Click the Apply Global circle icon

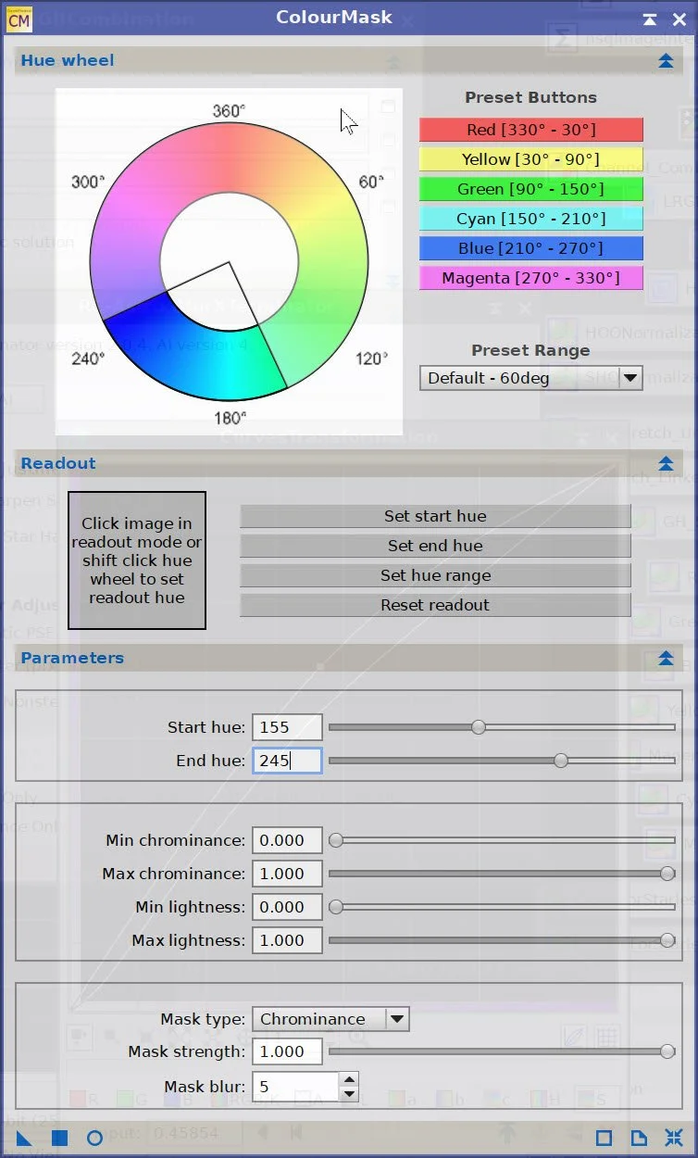tap(94, 1139)
